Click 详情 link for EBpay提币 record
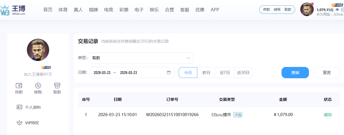The height and width of the screenshot is (135, 344). coord(238,115)
